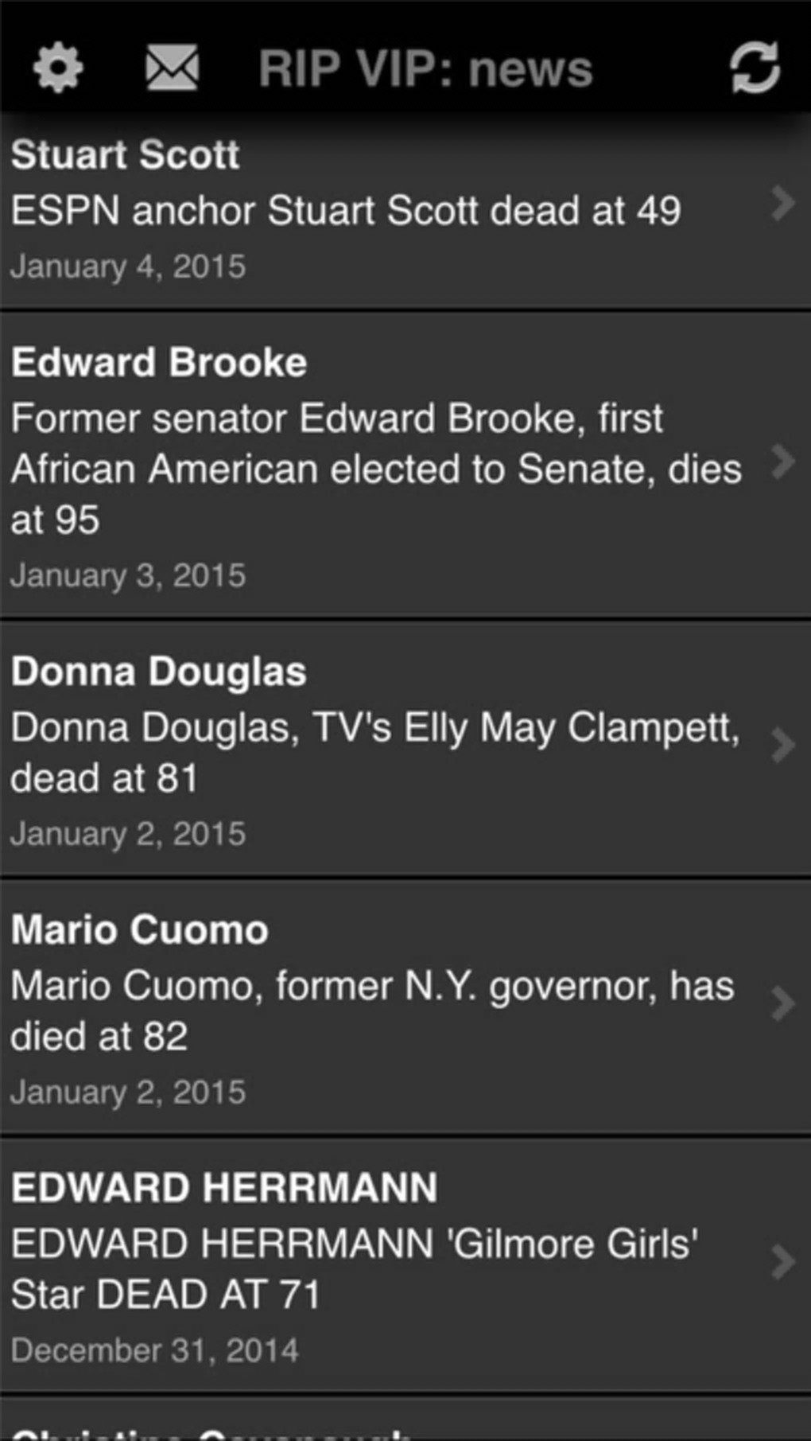
Task: Open the "former N.Y. governor" headline
Action: [372, 1011]
